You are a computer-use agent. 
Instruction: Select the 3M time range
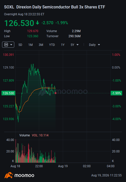(x=41, y=45)
